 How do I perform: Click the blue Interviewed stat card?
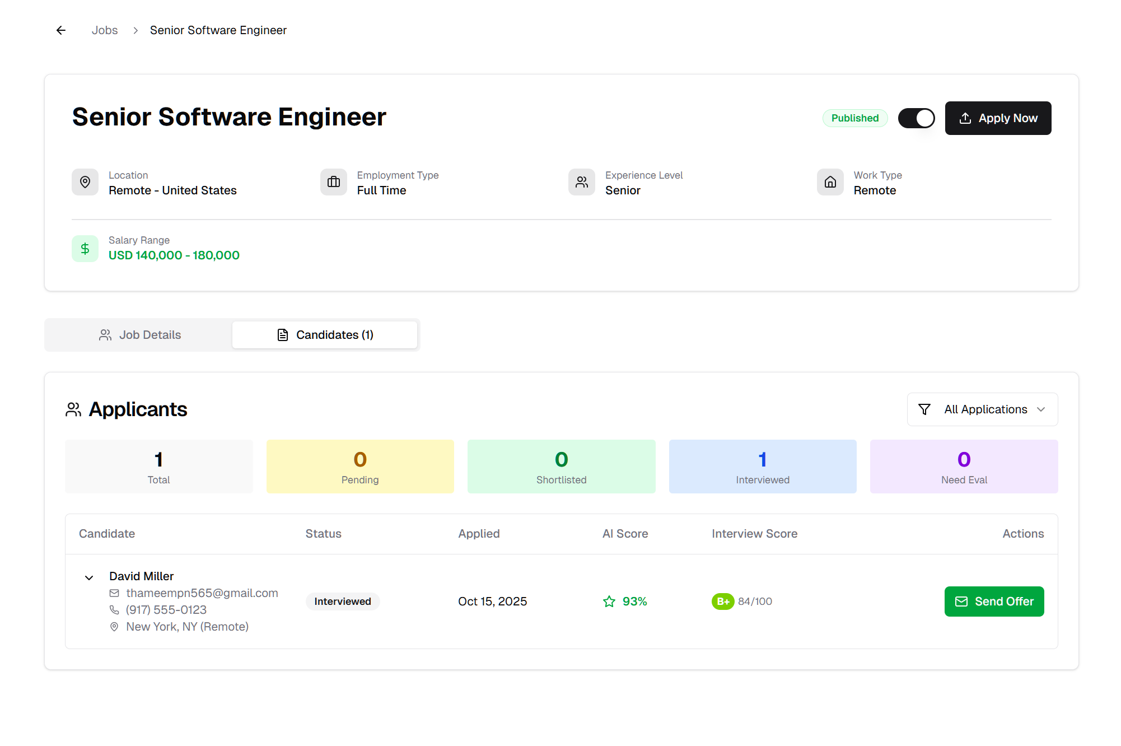point(762,467)
